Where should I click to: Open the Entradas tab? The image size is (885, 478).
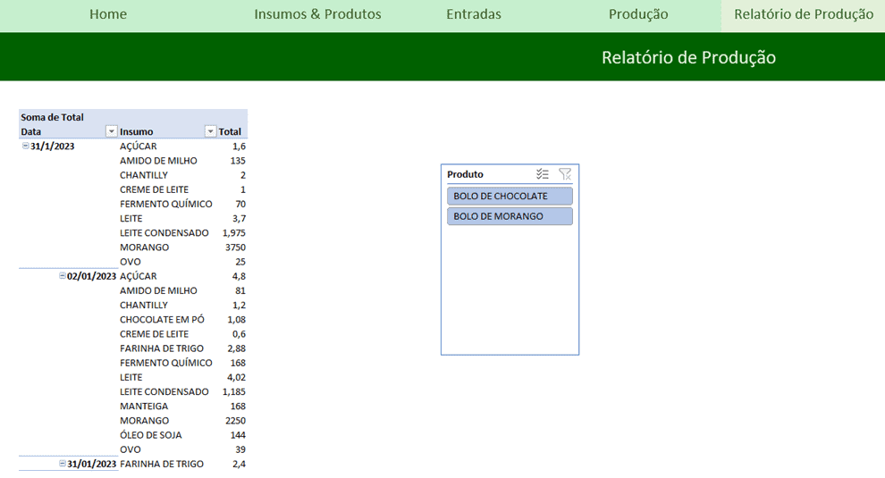(x=474, y=14)
